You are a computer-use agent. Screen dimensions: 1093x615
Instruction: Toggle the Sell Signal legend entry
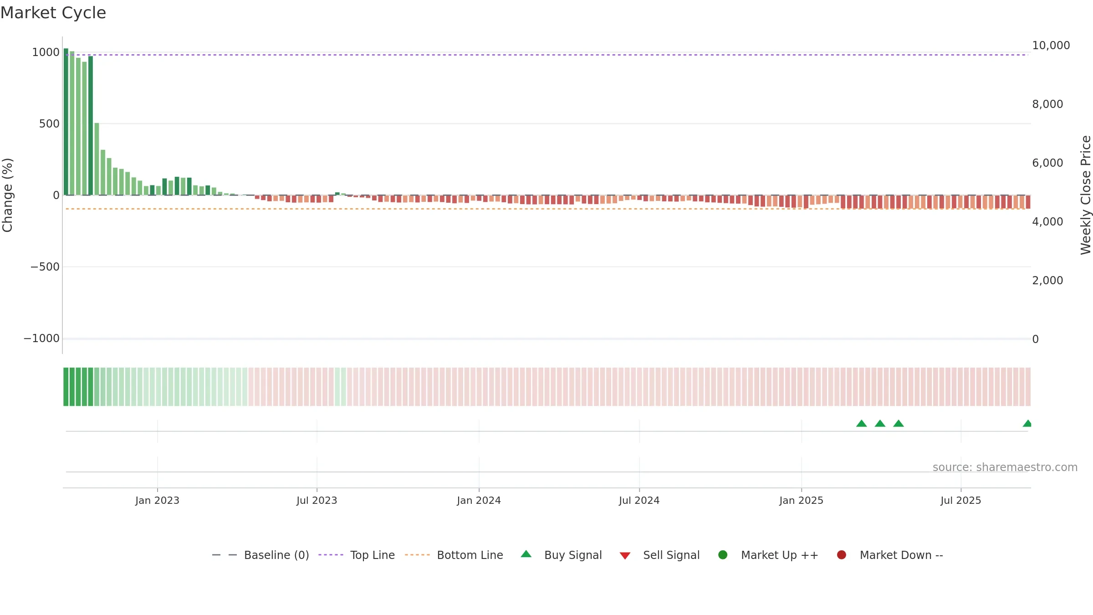pyautogui.click(x=659, y=555)
